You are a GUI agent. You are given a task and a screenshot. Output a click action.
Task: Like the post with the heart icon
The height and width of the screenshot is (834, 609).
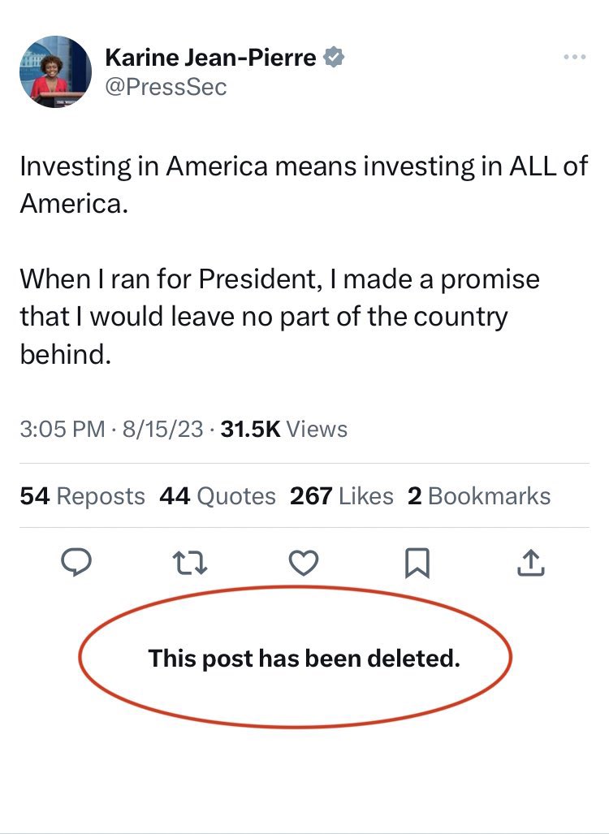tap(305, 562)
